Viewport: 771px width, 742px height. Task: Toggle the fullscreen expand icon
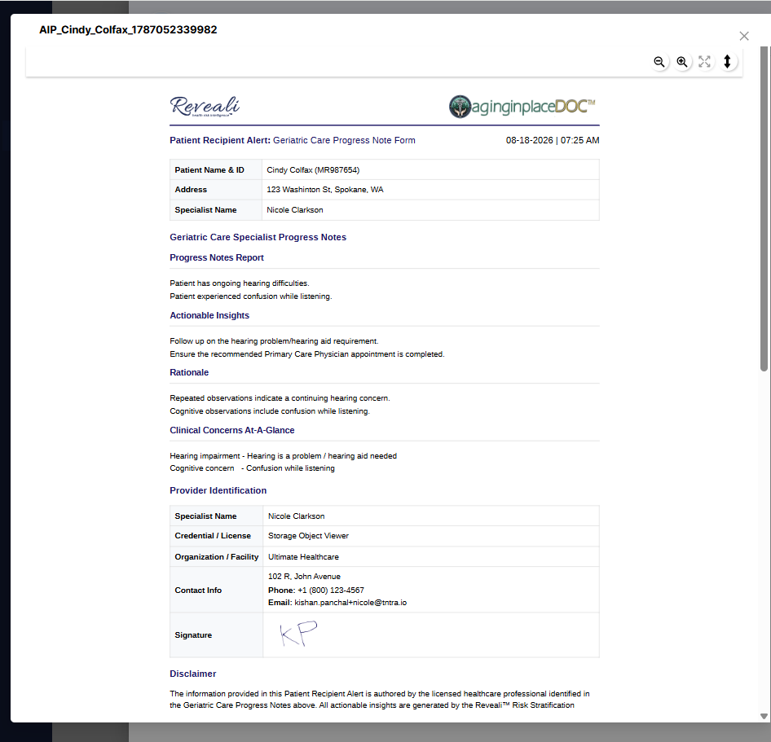[x=705, y=62]
